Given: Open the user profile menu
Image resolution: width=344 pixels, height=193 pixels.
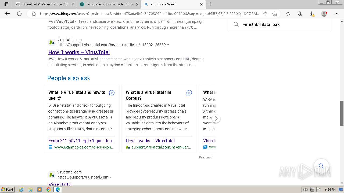Looking at the screenshot, I should click(x=324, y=14).
